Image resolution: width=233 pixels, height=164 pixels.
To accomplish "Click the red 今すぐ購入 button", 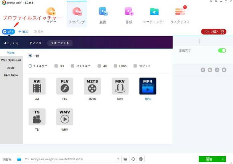I will tap(213, 32).
